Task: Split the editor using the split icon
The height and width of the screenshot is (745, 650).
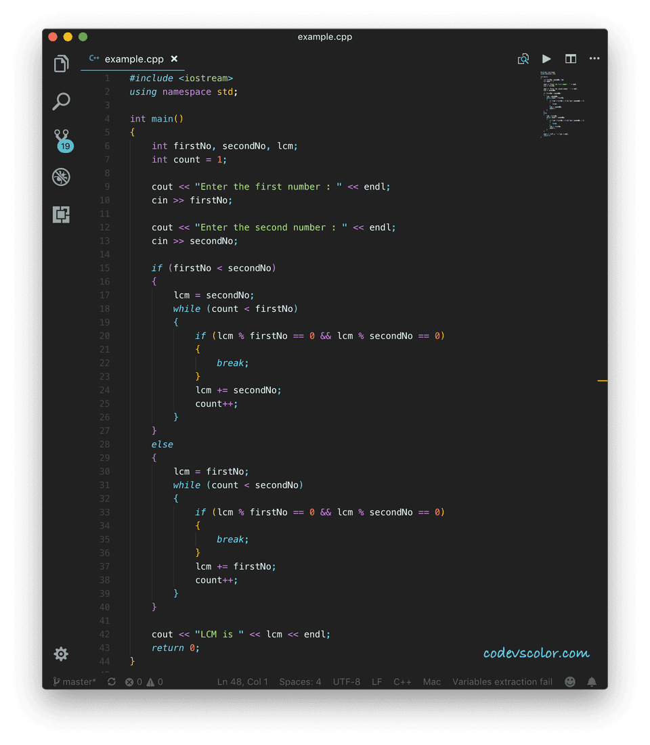Action: click(x=570, y=59)
